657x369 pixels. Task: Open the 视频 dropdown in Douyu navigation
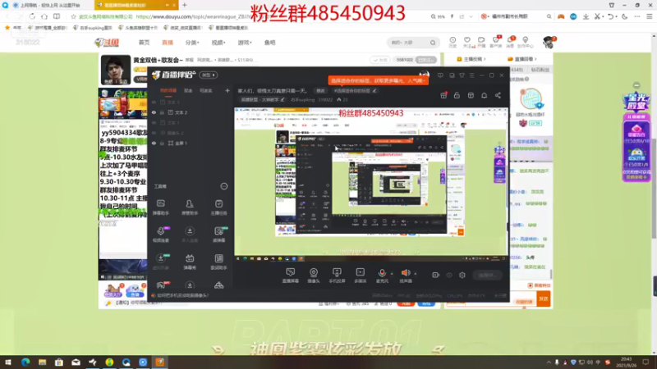click(x=218, y=43)
